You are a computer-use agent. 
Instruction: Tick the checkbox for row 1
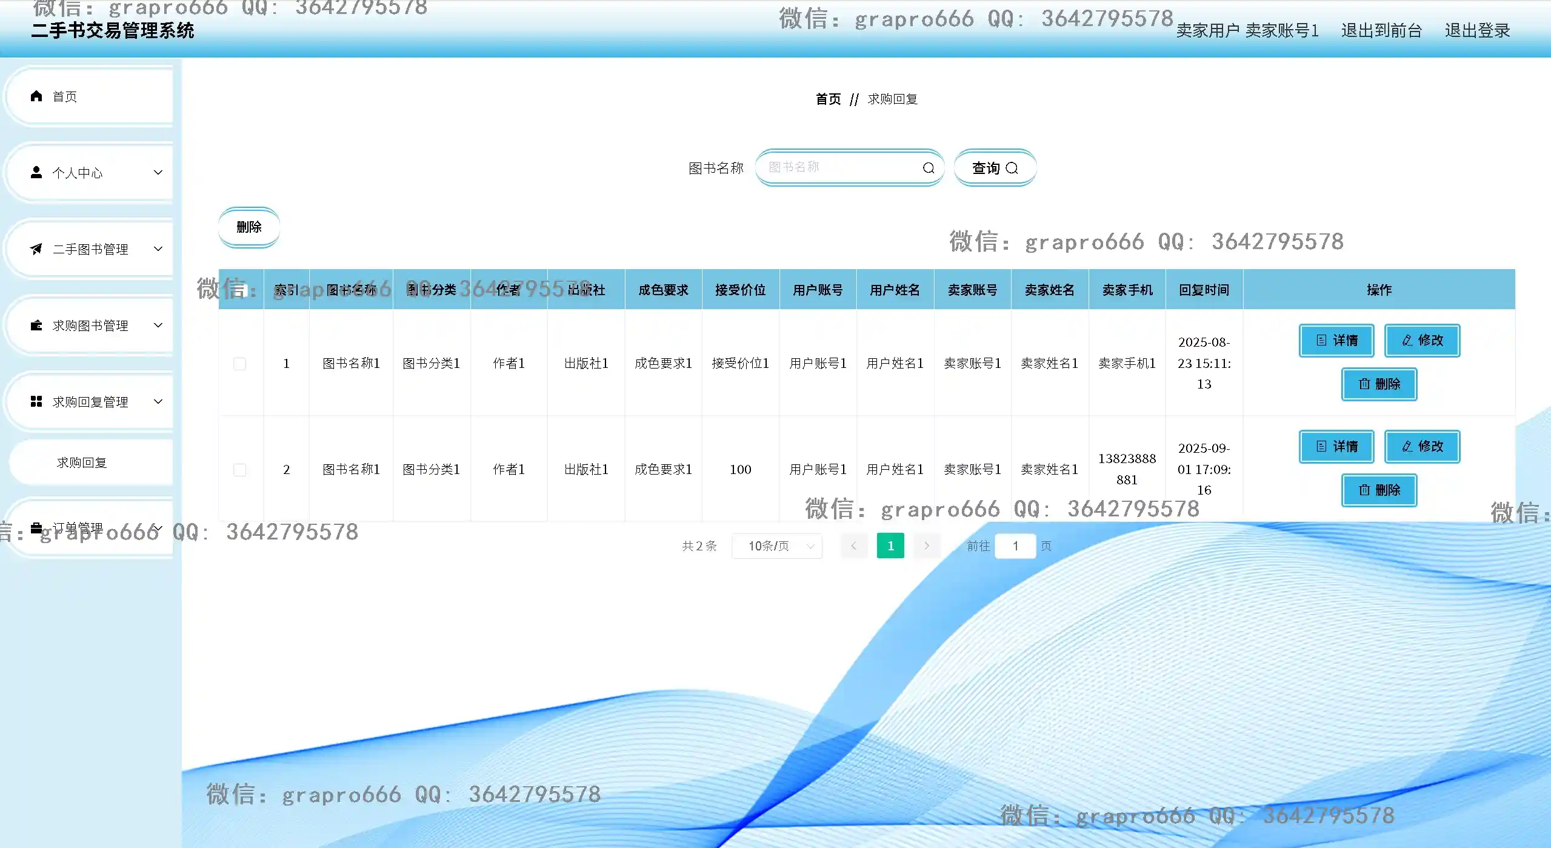240,364
